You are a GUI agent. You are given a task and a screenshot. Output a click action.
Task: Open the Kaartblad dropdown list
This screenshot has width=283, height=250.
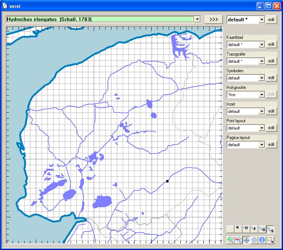(262, 45)
